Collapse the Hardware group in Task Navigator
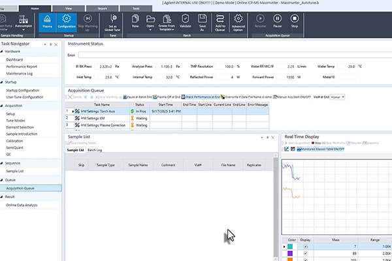392x261 pixels. tap(2, 52)
